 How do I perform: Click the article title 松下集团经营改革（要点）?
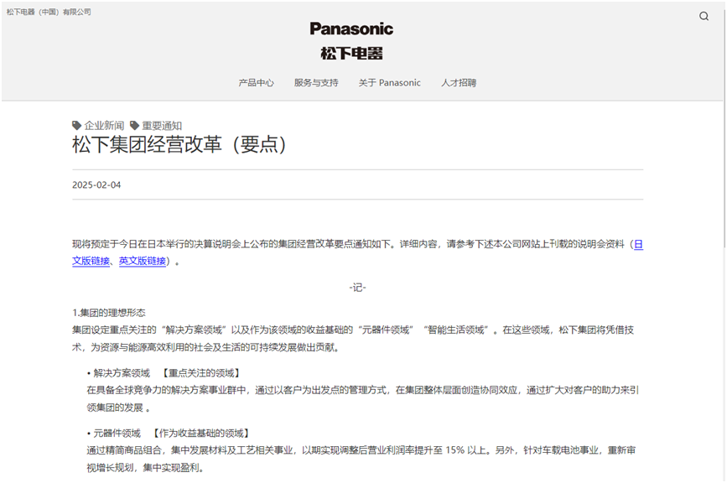click(179, 145)
